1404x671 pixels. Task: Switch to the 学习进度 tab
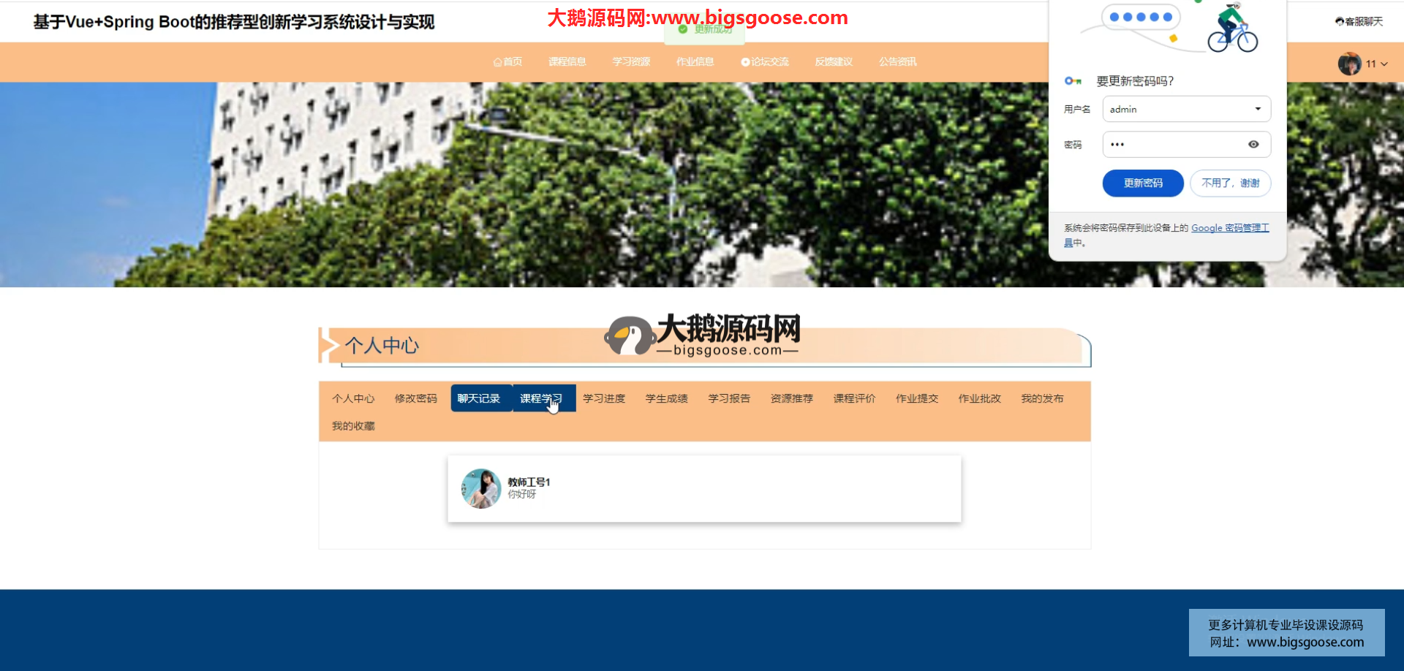point(604,398)
